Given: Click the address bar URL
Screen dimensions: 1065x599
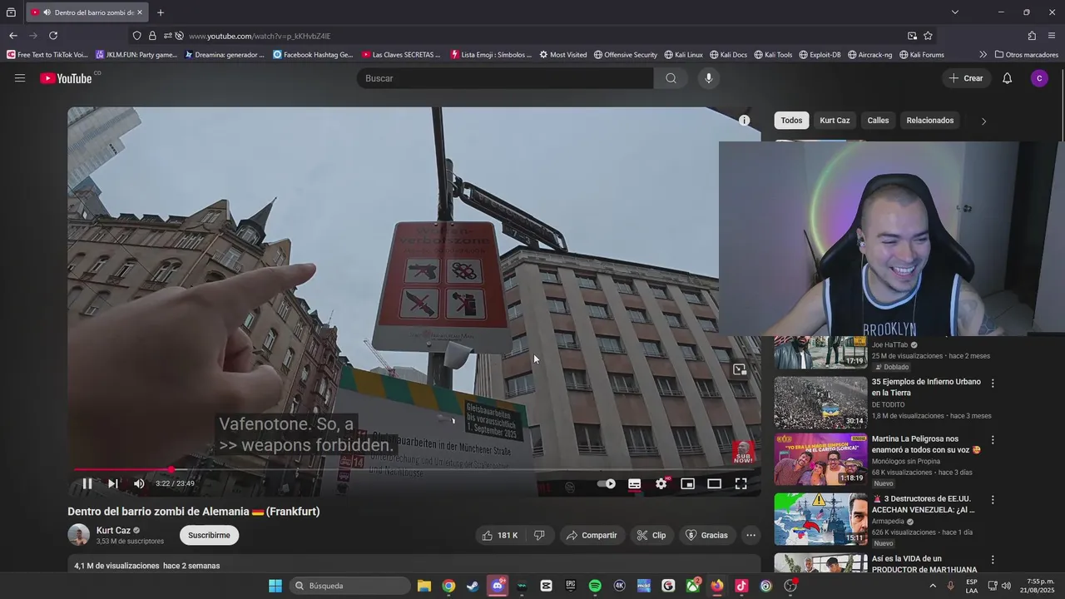Looking at the screenshot, I should [260, 36].
